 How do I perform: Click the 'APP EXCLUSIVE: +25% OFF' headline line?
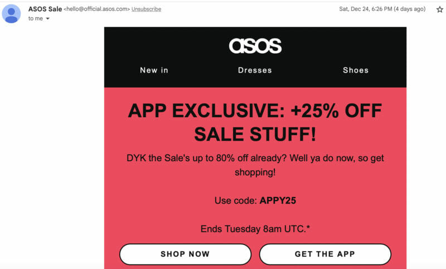point(255,111)
